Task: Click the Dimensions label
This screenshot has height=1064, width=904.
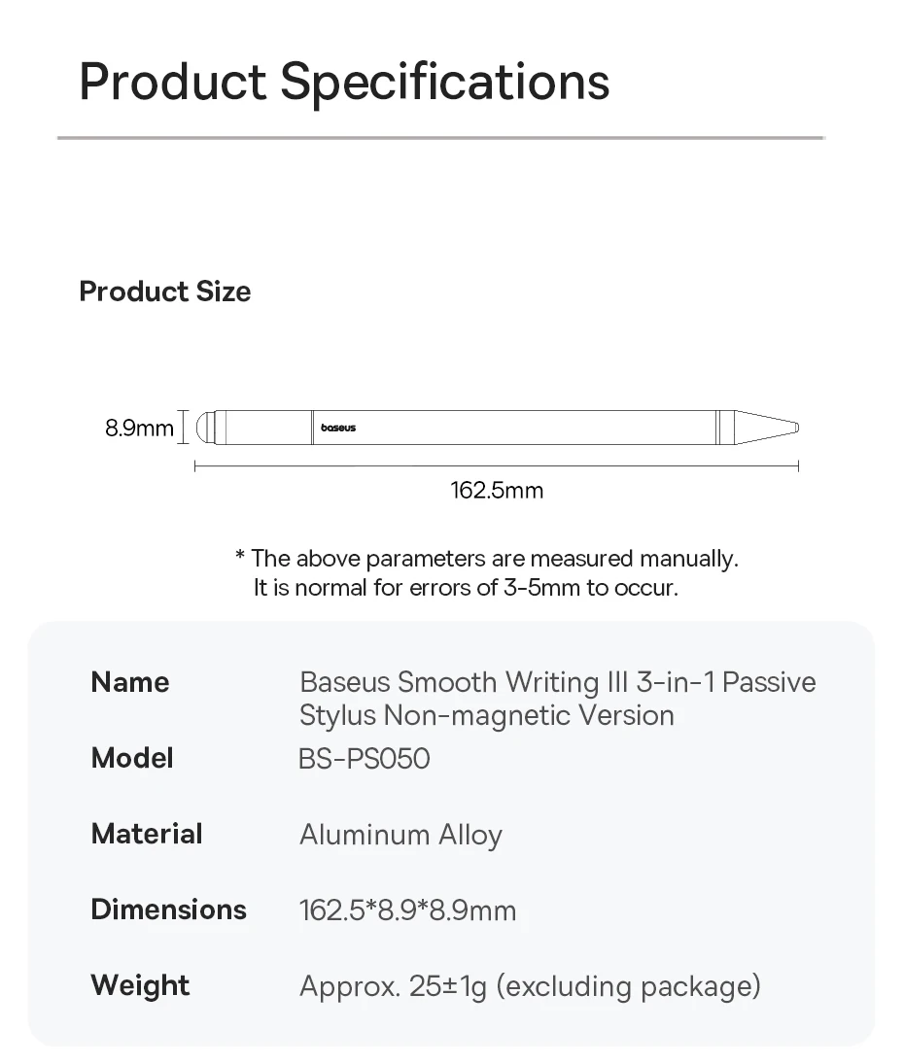Action: 168,910
